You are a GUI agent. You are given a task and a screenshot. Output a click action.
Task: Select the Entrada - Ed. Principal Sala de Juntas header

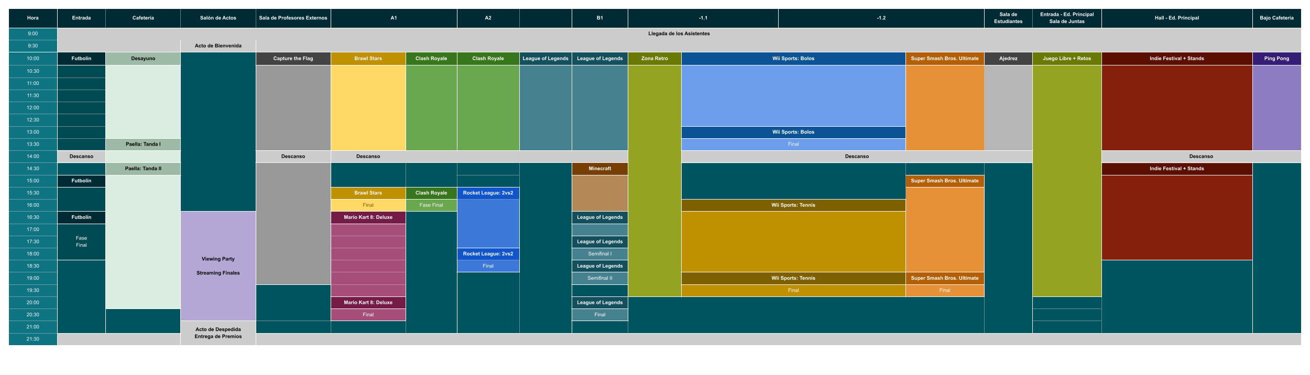click(1067, 18)
